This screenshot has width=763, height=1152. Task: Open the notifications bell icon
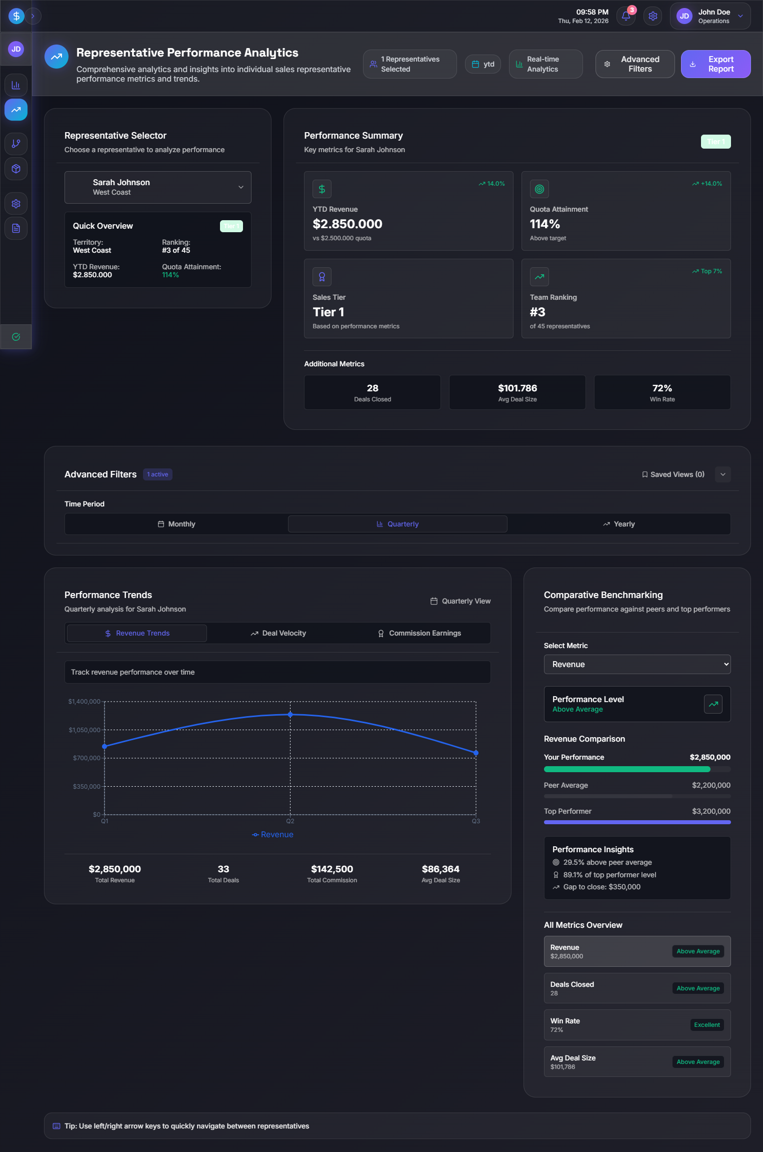click(625, 16)
